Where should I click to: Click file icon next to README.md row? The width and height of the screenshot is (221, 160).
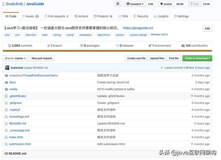pos(6,124)
